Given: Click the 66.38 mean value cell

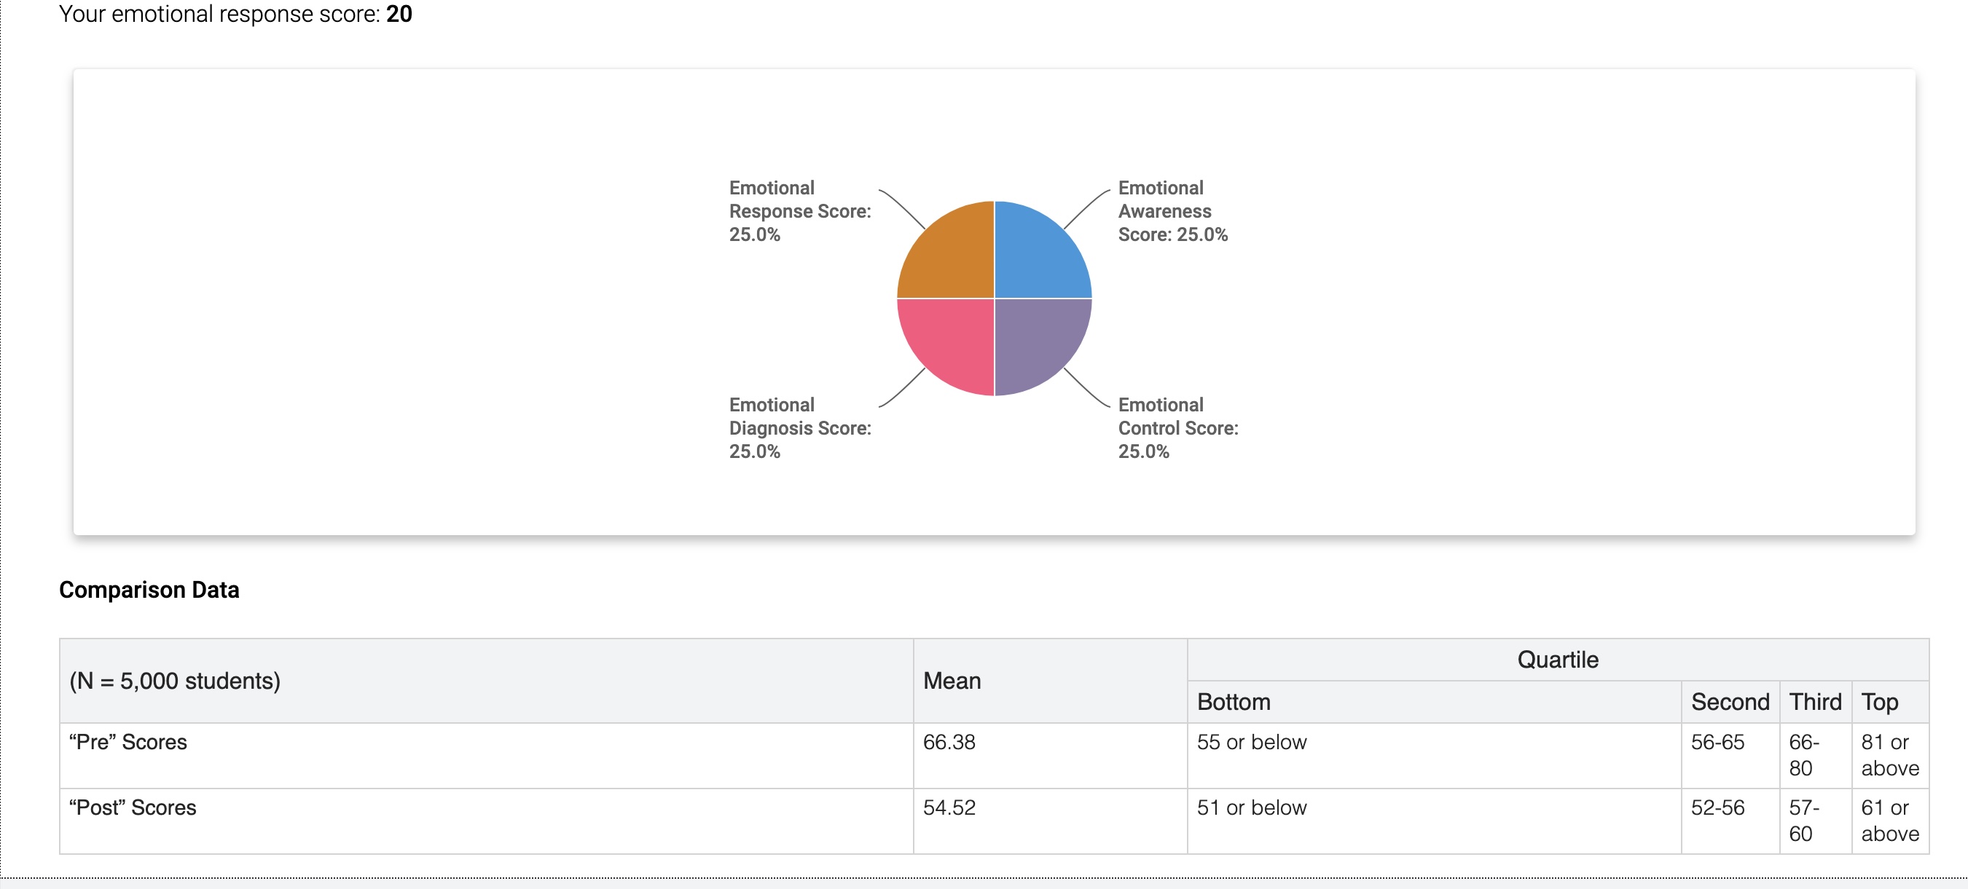Looking at the screenshot, I should pyautogui.click(x=949, y=742).
